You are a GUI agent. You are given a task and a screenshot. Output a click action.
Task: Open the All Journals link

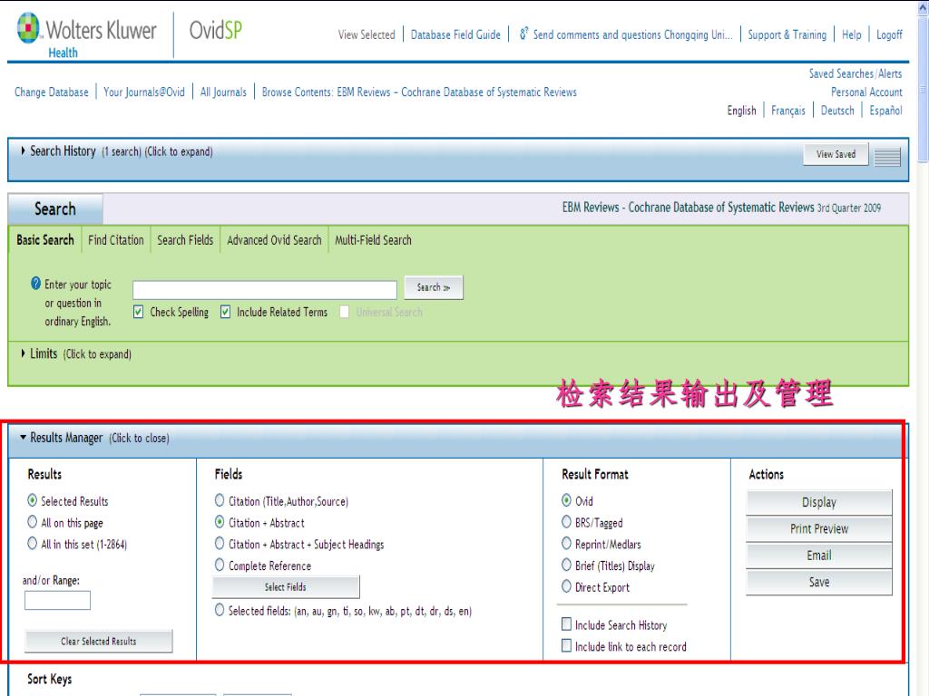point(223,92)
